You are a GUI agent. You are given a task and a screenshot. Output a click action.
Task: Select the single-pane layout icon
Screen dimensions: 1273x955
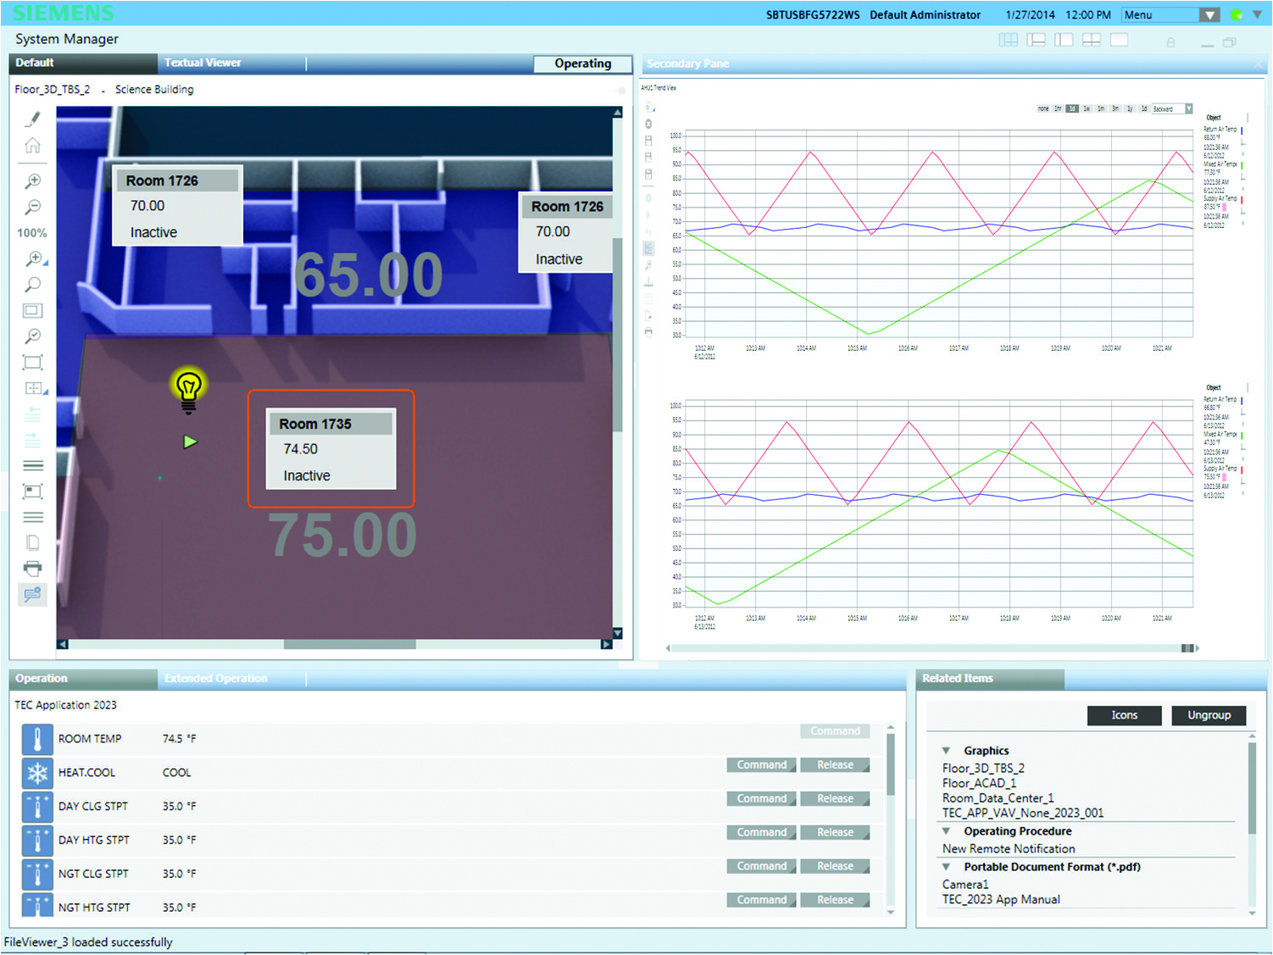[1119, 40]
